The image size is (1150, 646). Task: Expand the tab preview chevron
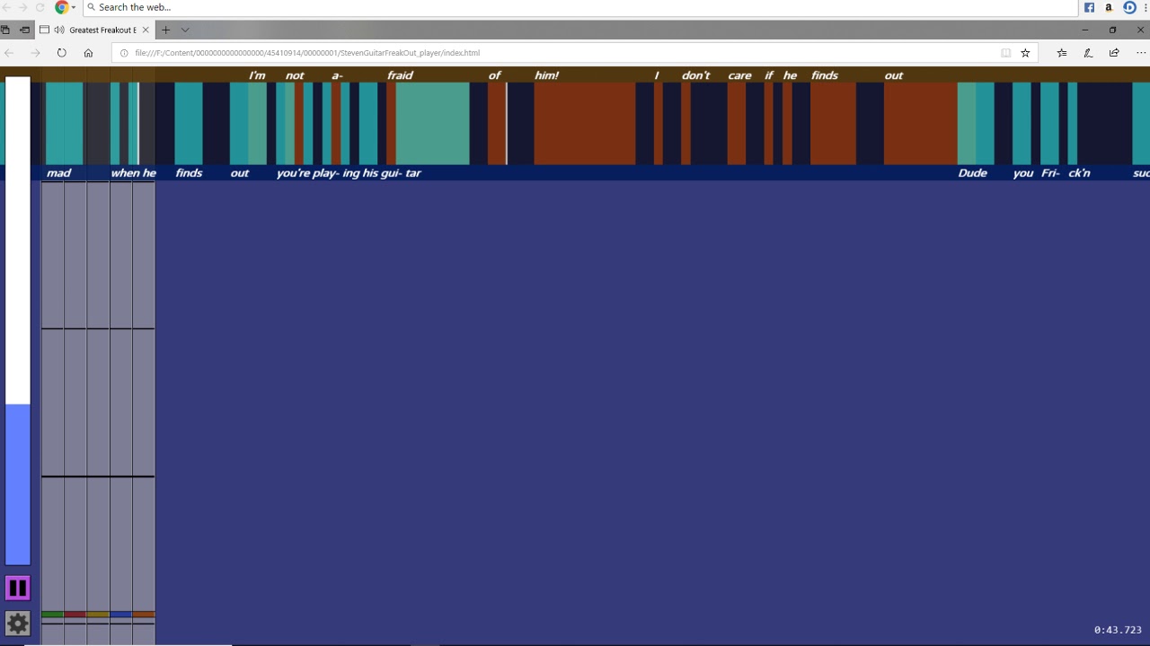coord(185,30)
